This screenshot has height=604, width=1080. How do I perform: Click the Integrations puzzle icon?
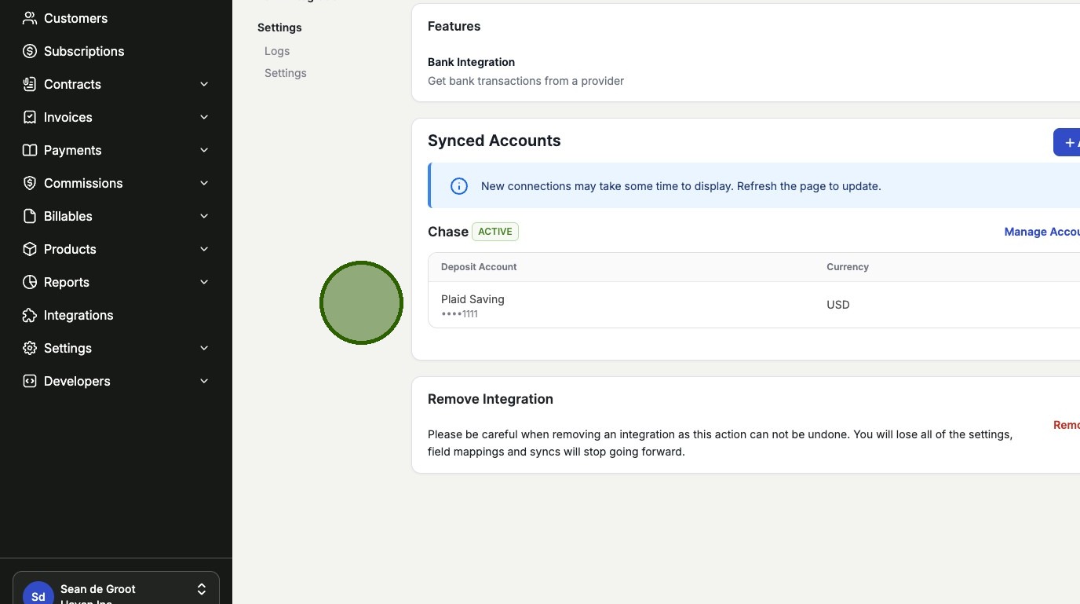click(x=30, y=315)
